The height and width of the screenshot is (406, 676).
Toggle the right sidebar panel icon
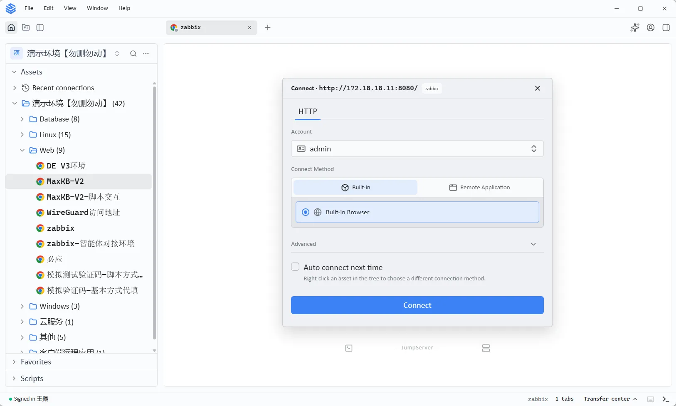pyautogui.click(x=666, y=27)
